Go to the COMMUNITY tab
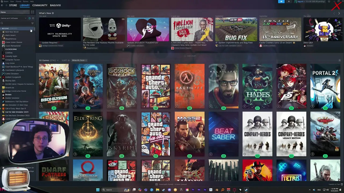 (40, 5)
